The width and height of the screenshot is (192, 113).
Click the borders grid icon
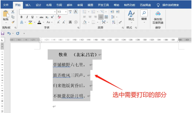[93, 22]
